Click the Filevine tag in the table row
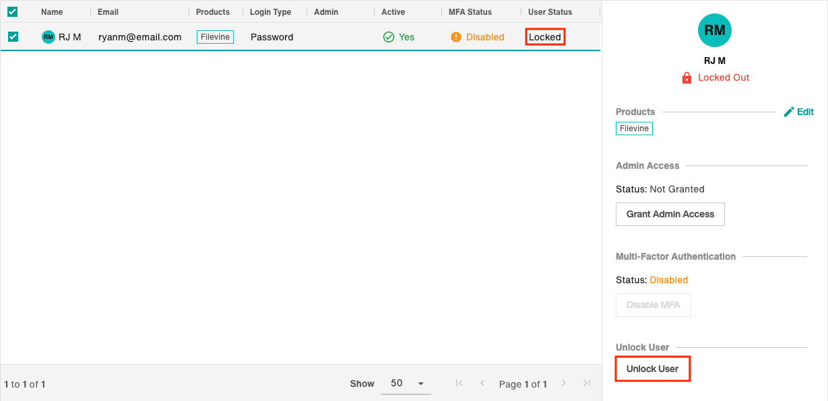The width and height of the screenshot is (828, 401). [x=215, y=37]
